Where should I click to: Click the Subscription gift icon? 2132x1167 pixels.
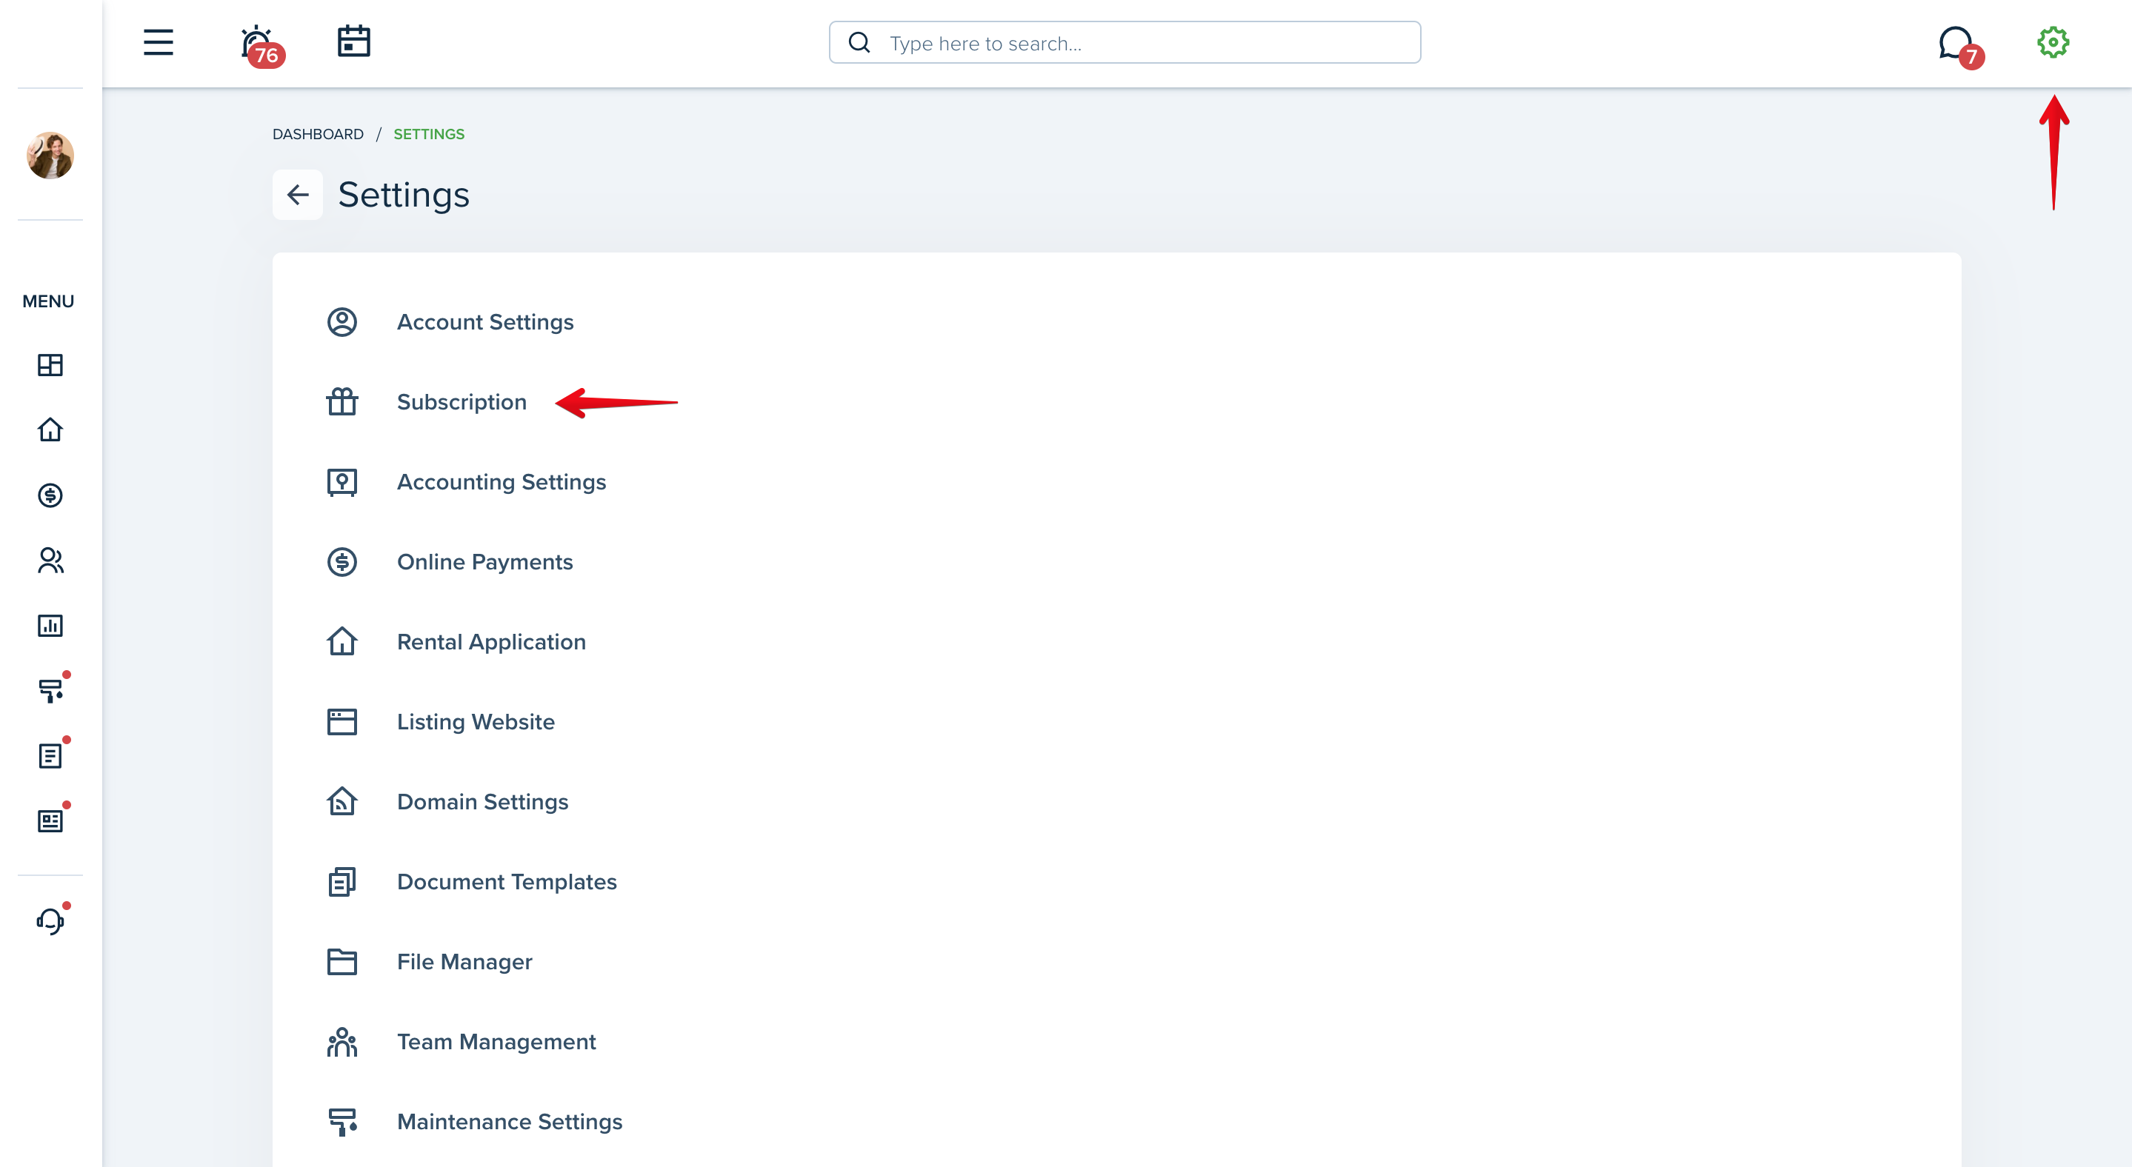342,402
